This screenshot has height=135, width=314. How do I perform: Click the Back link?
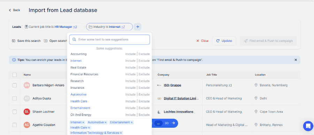(14, 10)
